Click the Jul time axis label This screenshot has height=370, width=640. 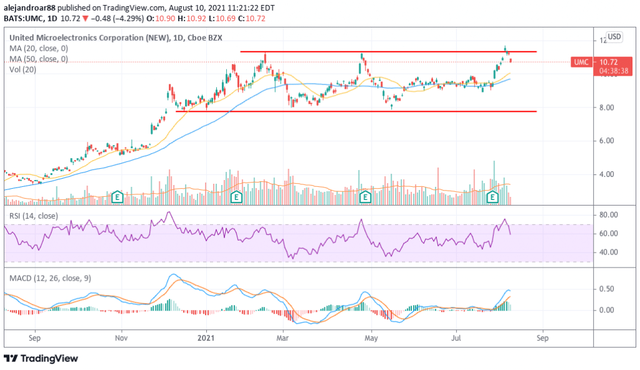(x=456, y=338)
